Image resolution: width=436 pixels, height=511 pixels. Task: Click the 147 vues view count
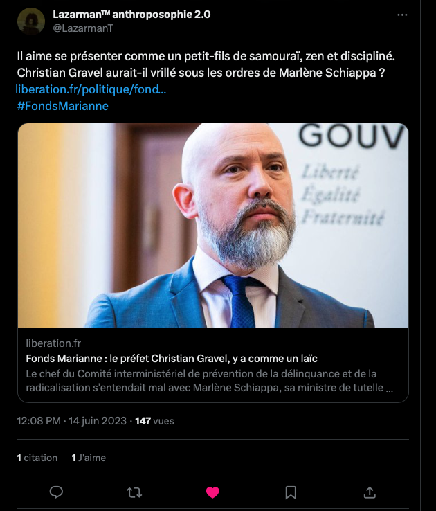[154, 421]
